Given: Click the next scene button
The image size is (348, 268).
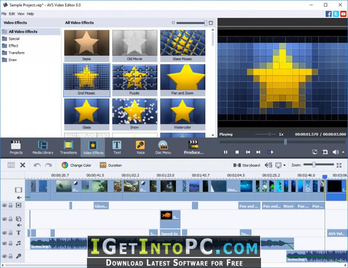Looking at the screenshot, I should (270, 152).
